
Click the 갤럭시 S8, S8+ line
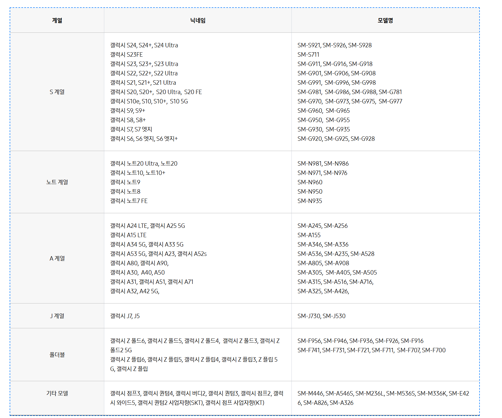point(128,120)
